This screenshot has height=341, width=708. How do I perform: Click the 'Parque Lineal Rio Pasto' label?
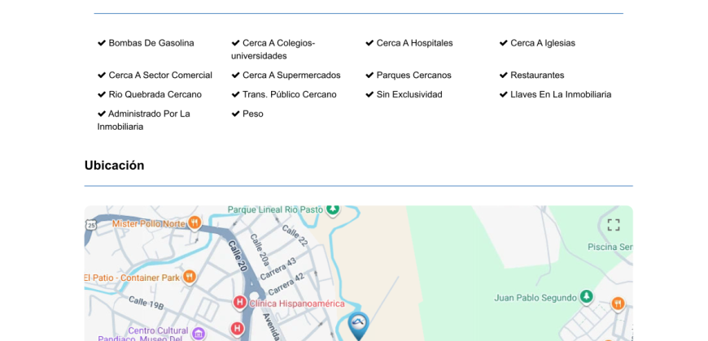click(x=275, y=210)
